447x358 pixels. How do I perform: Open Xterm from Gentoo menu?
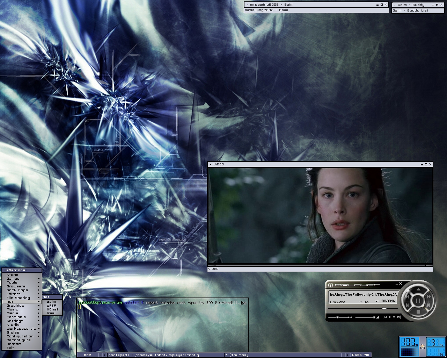pyautogui.click(x=22, y=275)
